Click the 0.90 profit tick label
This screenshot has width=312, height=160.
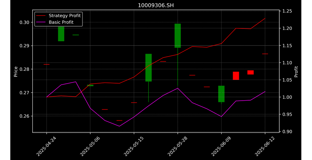coord(287,132)
